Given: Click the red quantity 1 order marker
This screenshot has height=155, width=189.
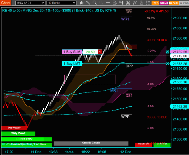Looking at the screenshot, I should pos(100,52).
